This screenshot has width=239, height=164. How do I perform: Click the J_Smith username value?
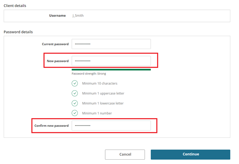click(x=78, y=16)
